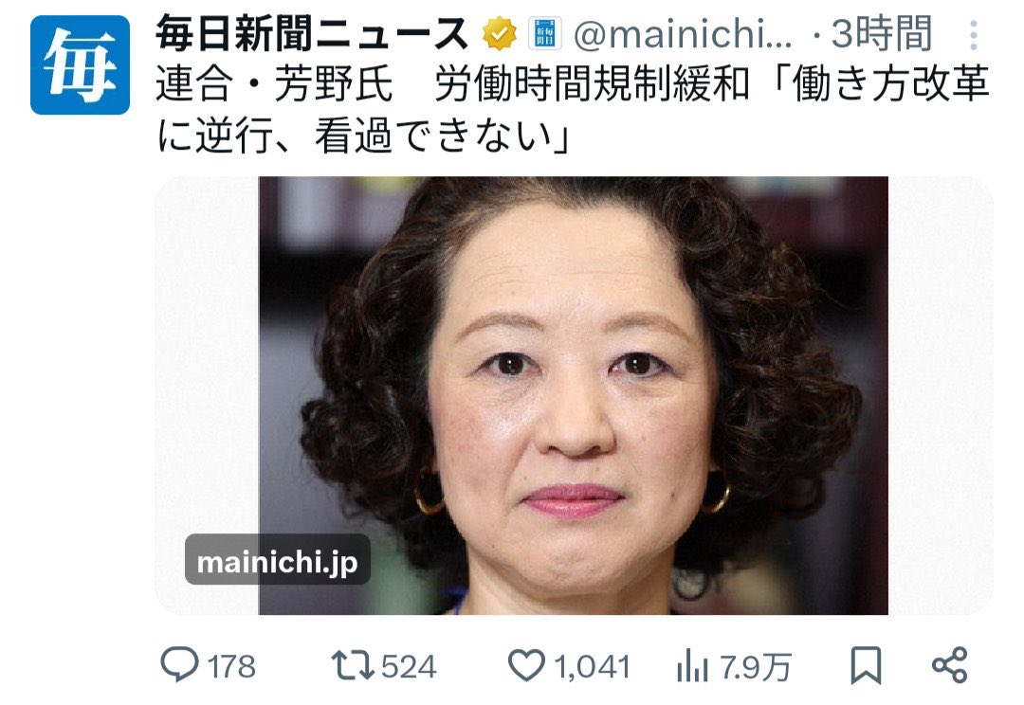The width and height of the screenshot is (1024, 705).
Task: Click the 178 replies count
Action: point(231,667)
